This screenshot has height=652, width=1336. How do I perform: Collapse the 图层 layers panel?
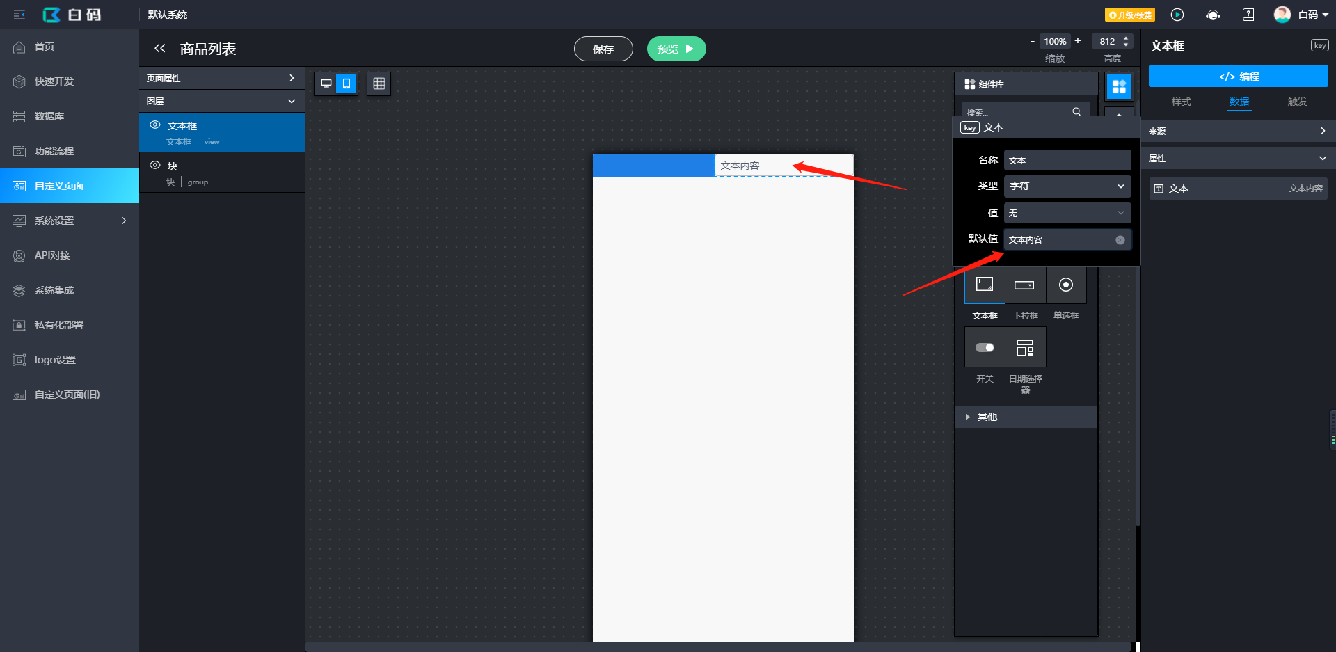point(222,101)
